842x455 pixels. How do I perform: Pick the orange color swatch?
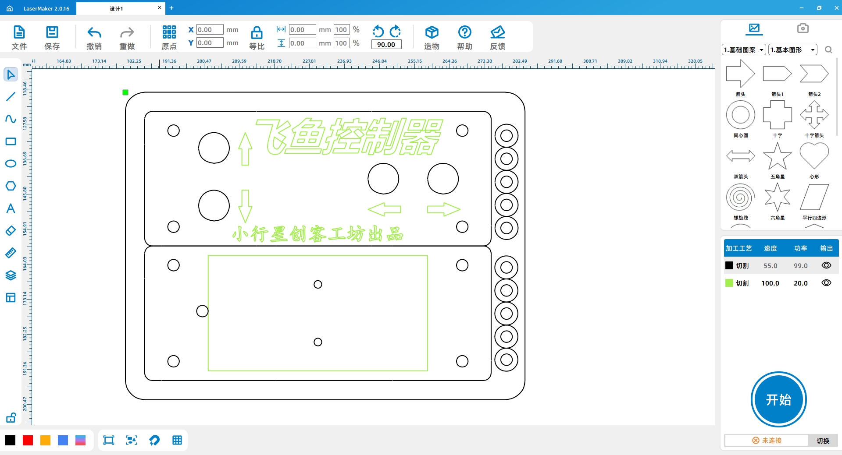click(x=46, y=440)
